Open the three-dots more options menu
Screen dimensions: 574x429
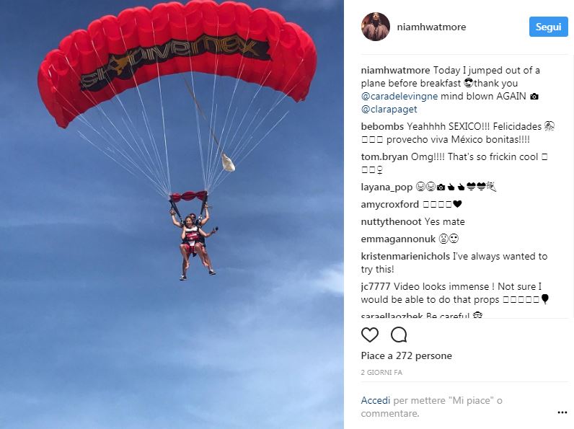pos(562,412)
